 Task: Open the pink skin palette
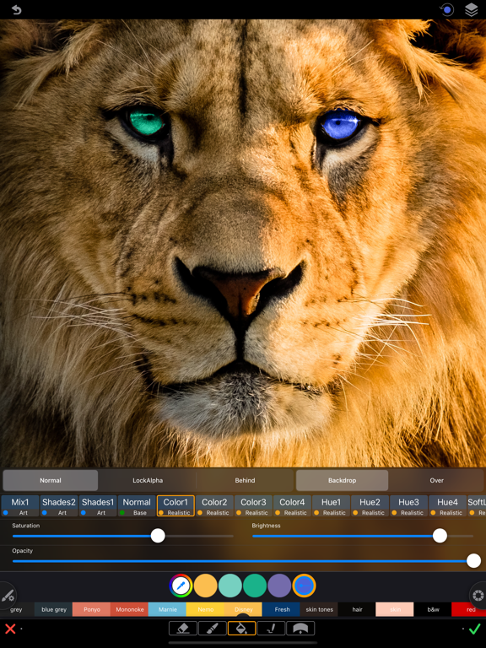point(395,609)
